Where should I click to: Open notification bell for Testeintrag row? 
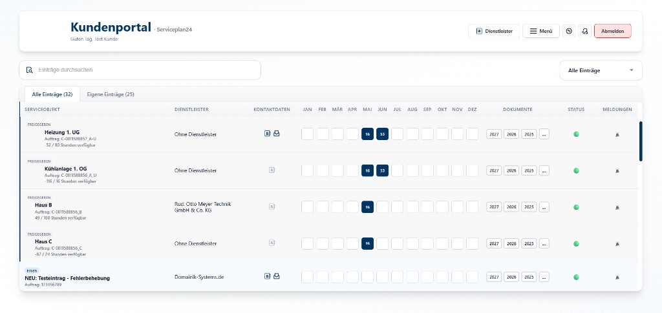[x=617, y=278]
